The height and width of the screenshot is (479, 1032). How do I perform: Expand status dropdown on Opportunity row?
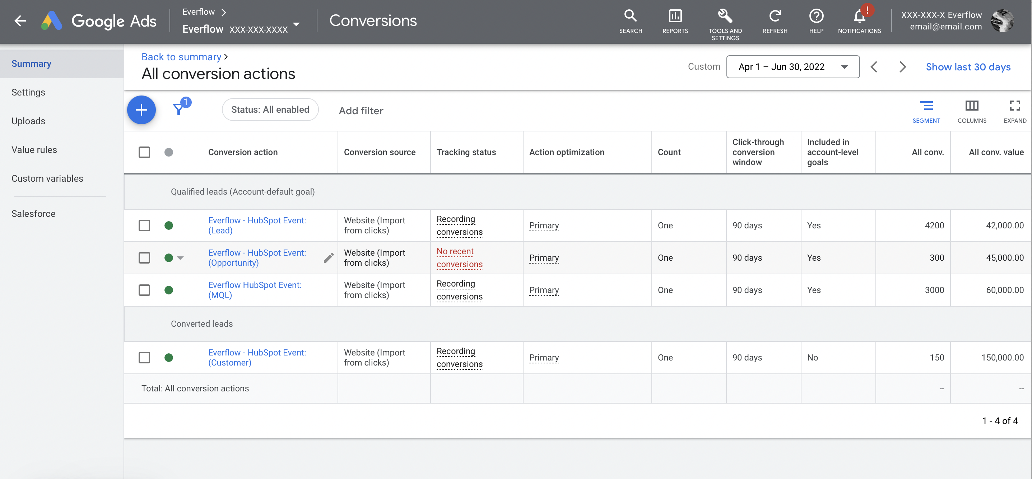[180, 258]
